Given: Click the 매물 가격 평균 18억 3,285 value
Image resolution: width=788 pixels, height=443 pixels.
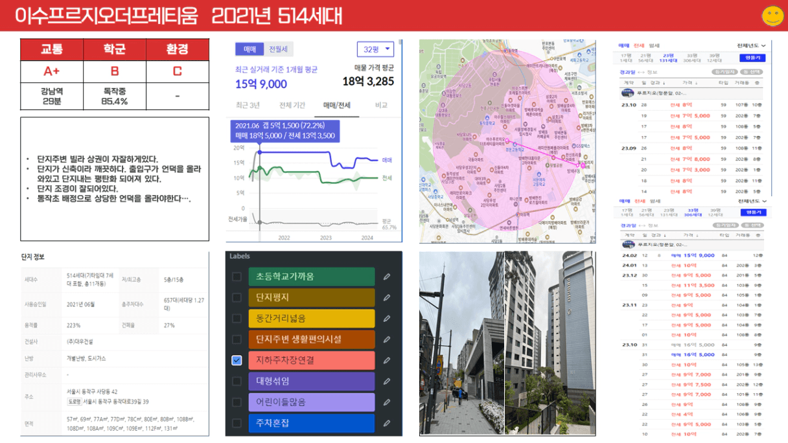Looking at the screenshot, I should [x=368, y=82].
